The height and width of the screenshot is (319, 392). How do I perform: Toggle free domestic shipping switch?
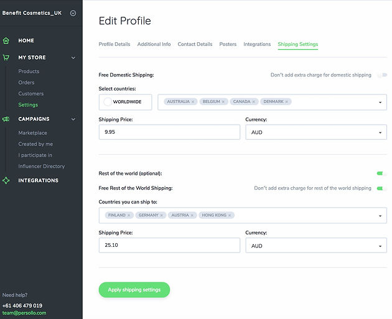point(382,75)
